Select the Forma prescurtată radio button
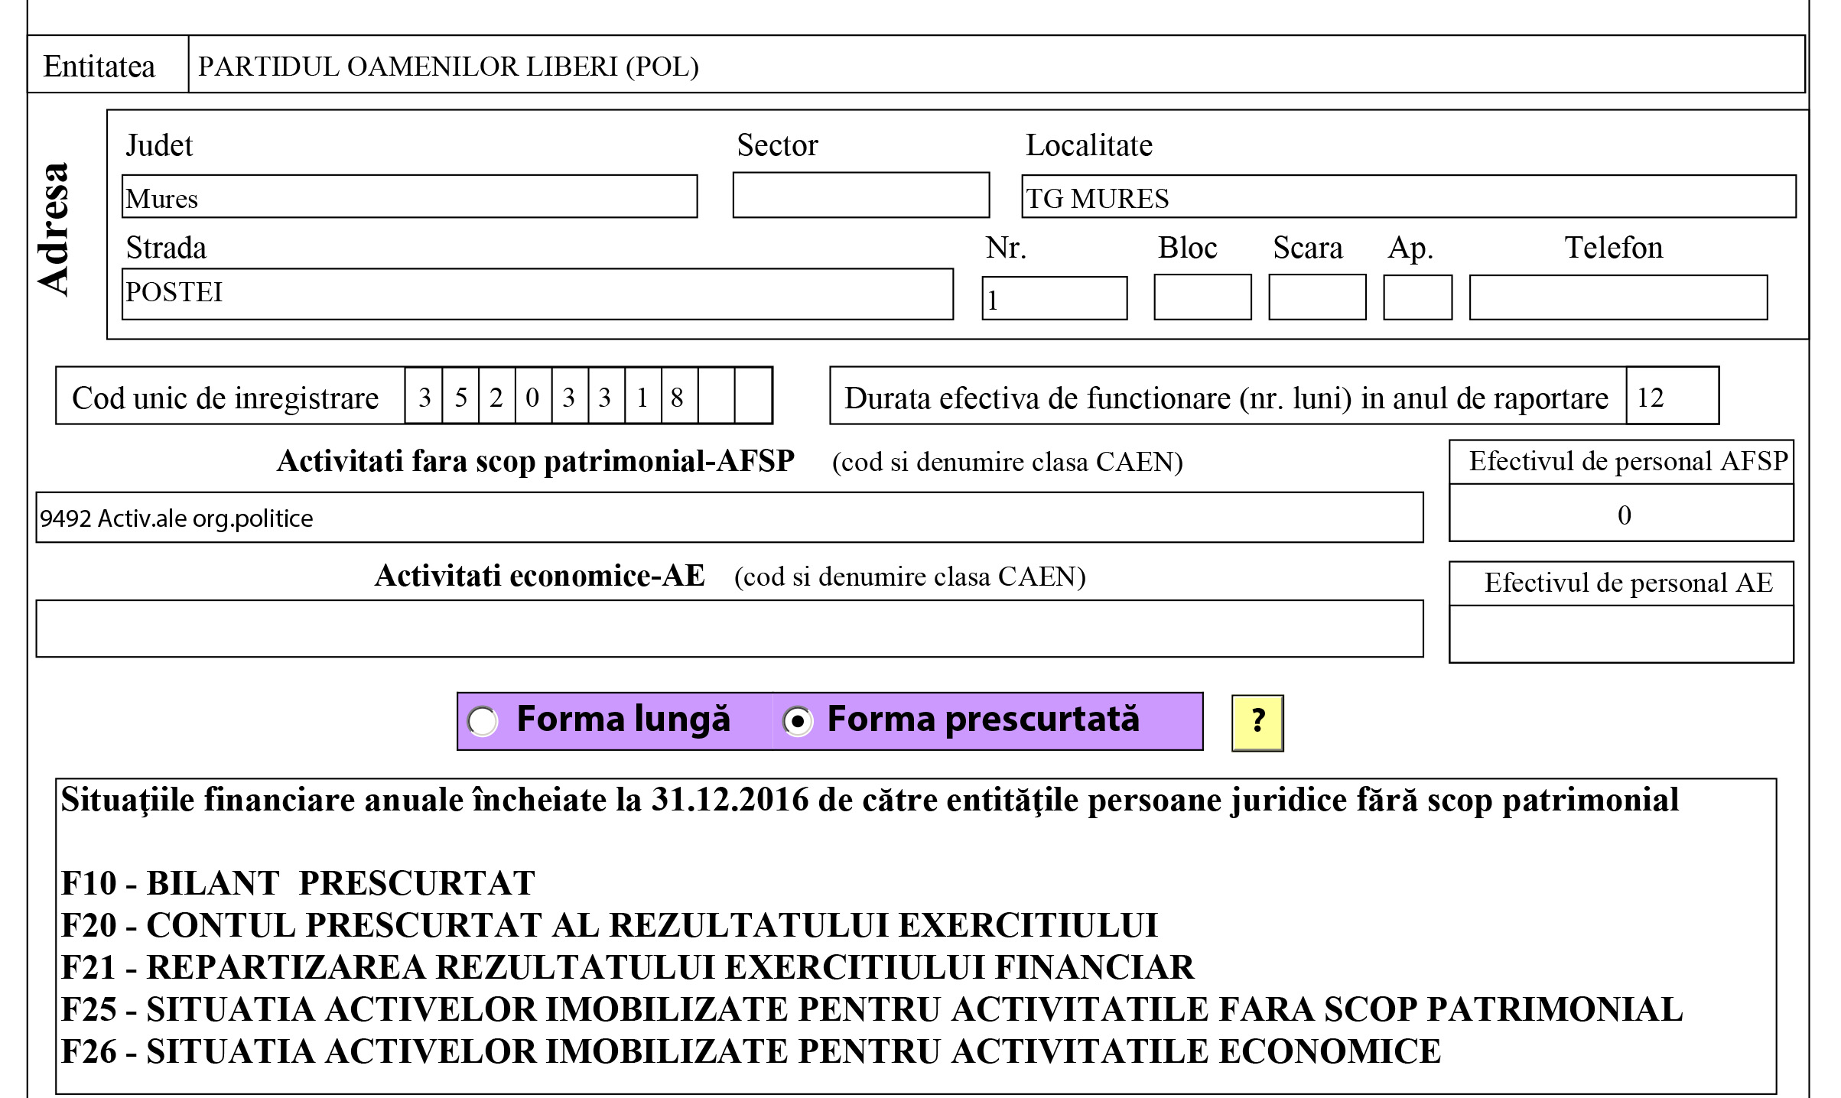Image resolution: width=1841 pixels, height=1098 pixels. coord(798,721)
